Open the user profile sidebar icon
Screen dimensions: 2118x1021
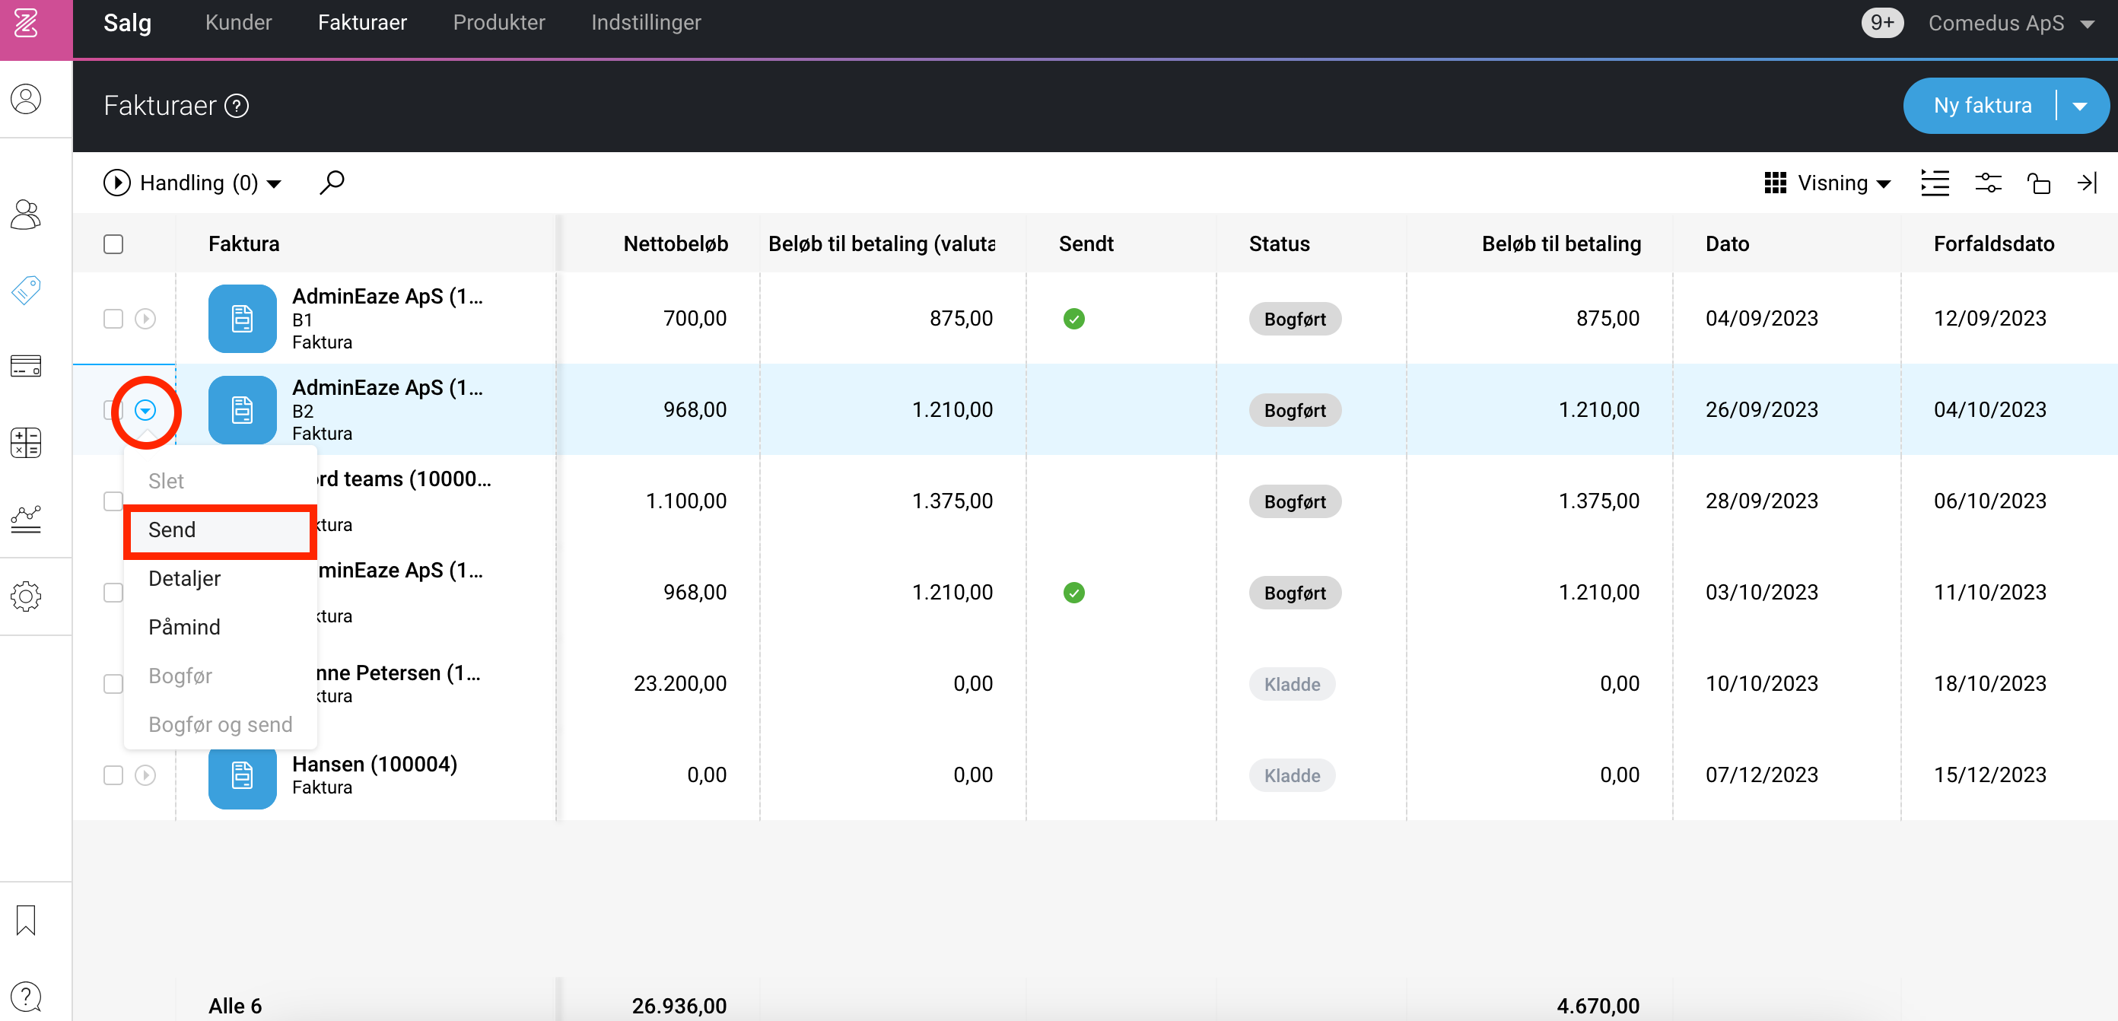click(x=27, y=99)
